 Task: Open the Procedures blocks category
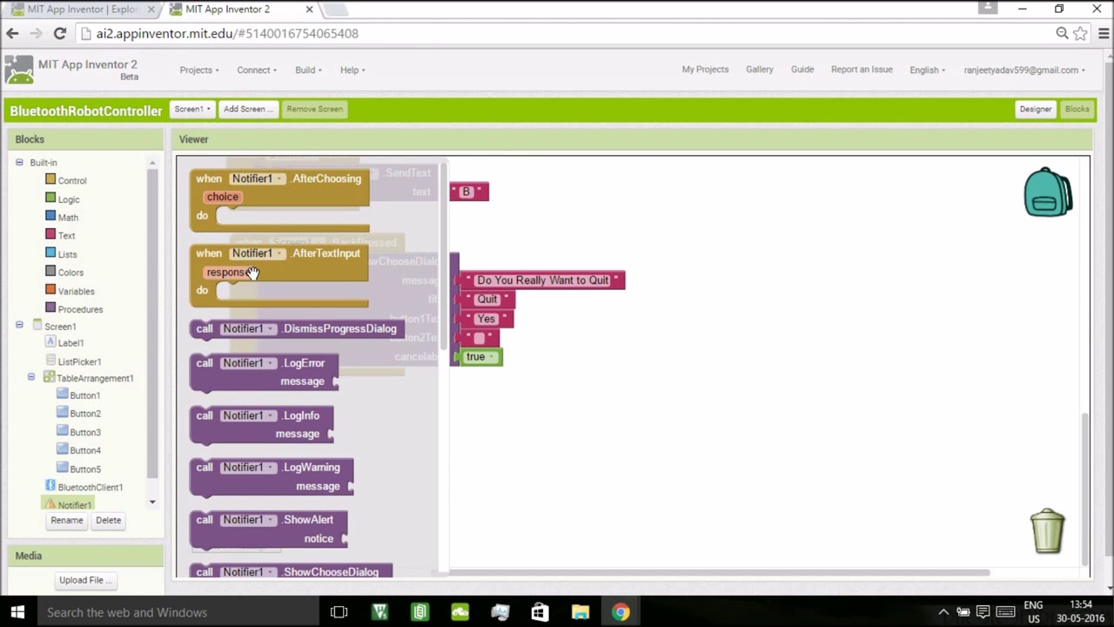80,309
